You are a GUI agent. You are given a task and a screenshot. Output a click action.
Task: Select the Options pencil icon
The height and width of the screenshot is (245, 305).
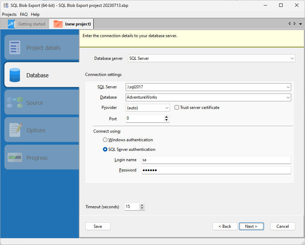tap(14, 130)
